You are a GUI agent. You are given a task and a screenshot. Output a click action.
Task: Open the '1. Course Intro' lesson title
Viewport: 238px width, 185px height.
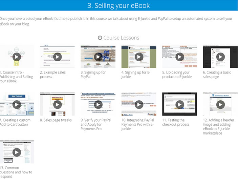16,77
